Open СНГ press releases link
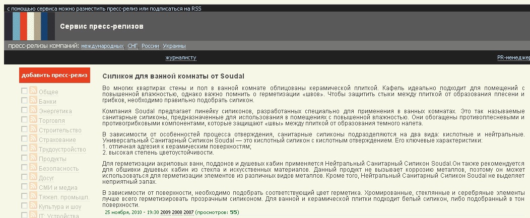530x218 pixels. tap(133, 46)
